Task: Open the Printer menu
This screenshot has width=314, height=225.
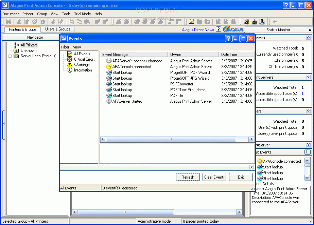Action: click(x=28, y=14)
